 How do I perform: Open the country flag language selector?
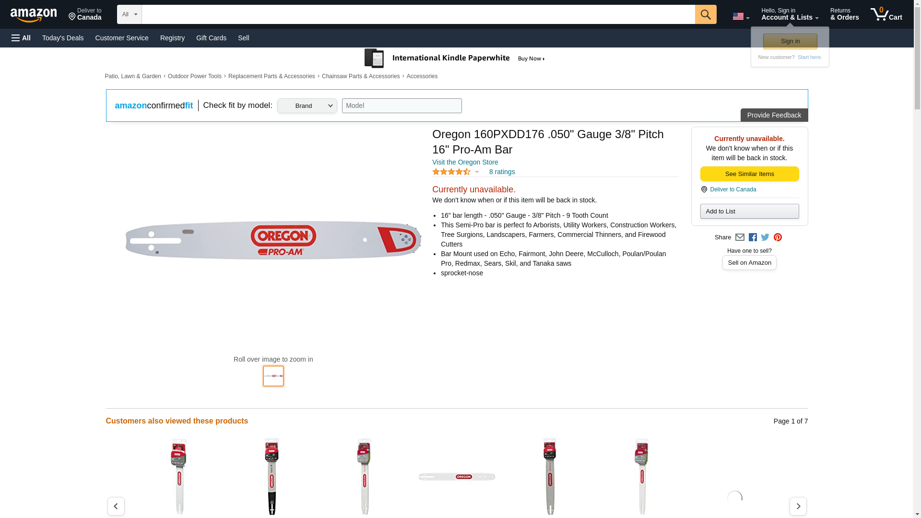click(x=741, y=16)
